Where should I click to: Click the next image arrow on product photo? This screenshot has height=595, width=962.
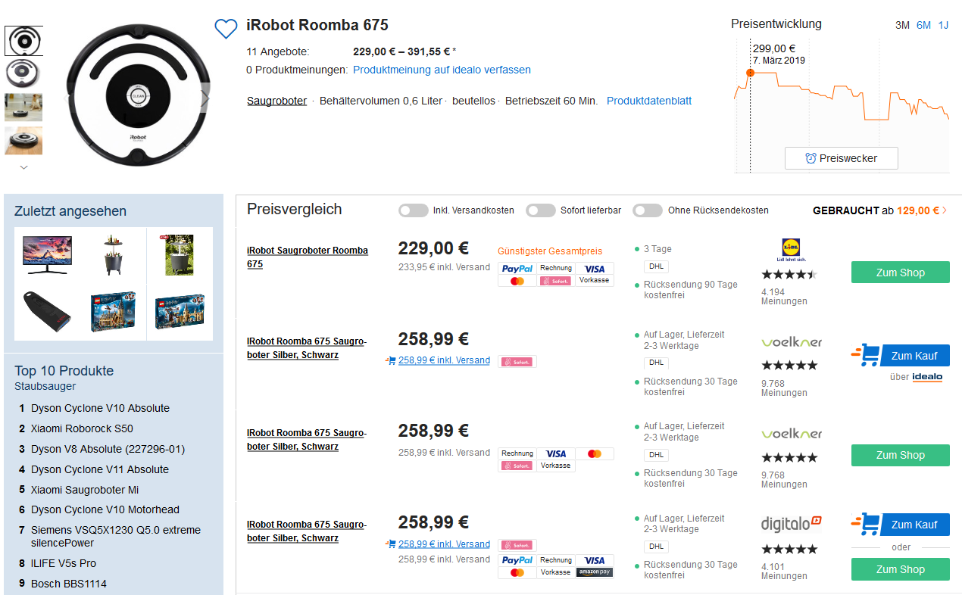205,98
